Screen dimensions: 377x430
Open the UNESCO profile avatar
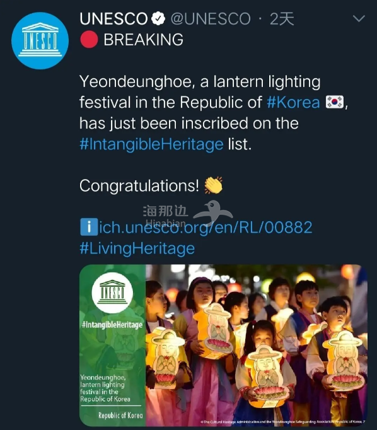click(x=40, y=40)
